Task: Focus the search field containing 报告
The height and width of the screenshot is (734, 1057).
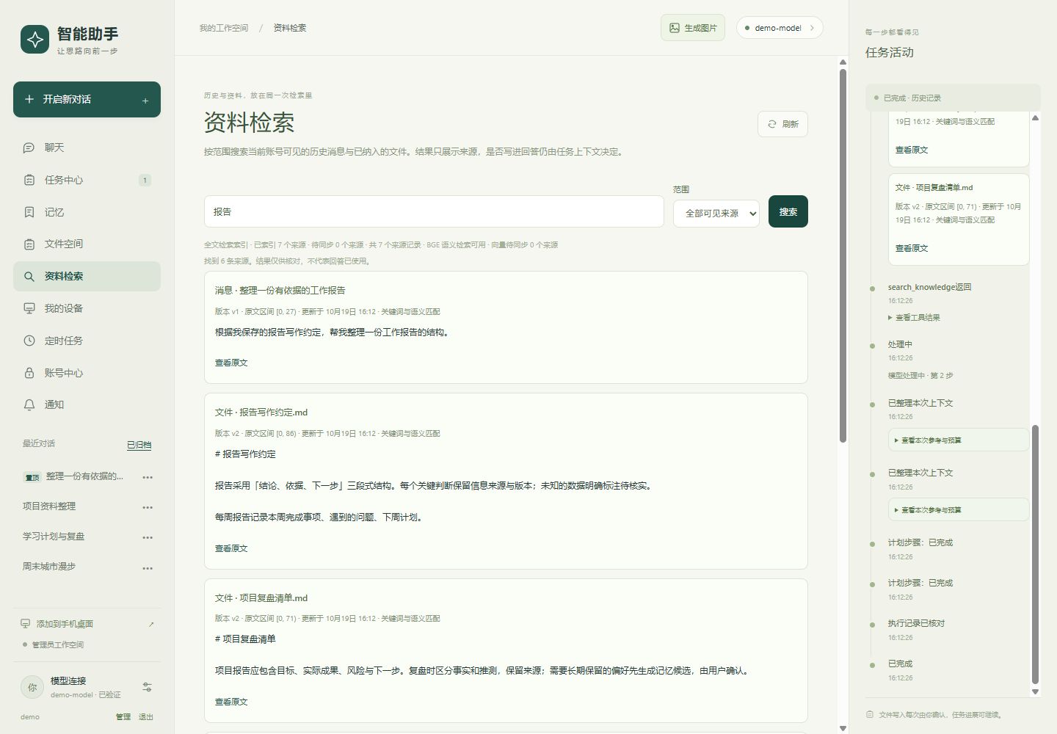Action: tap(434, 211)
